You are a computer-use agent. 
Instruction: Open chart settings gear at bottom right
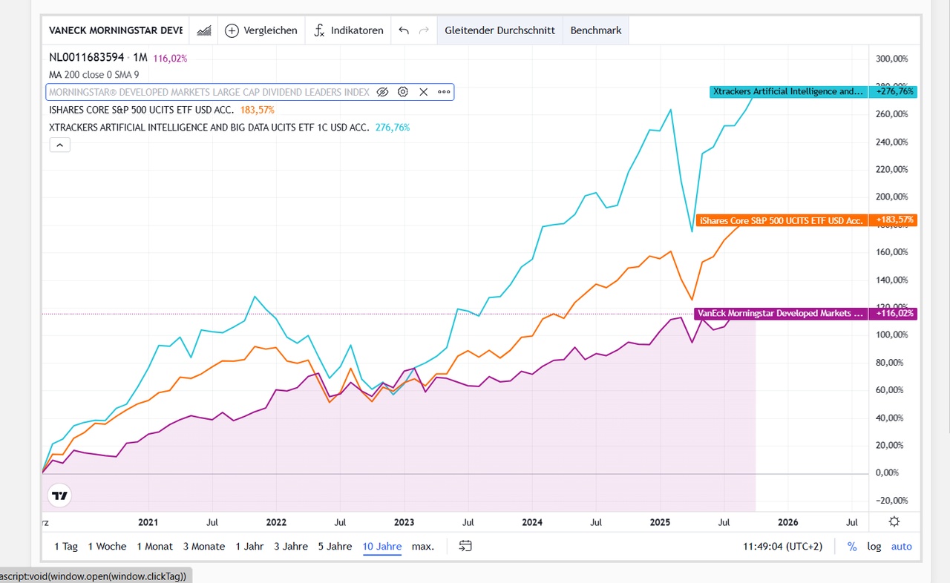(x=894, y=521)
